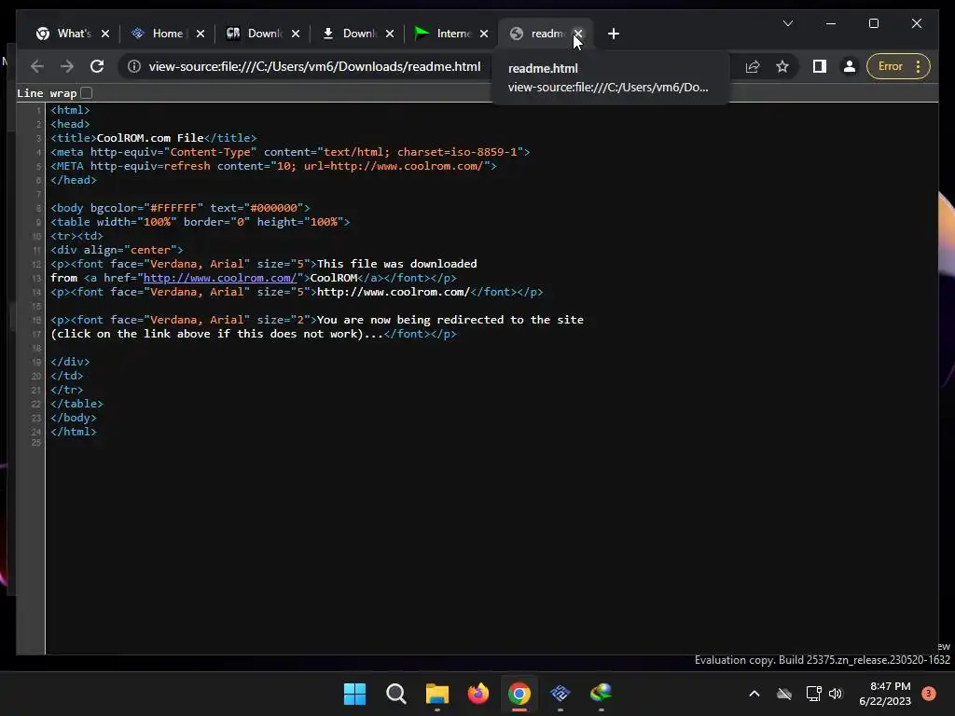Go forward to next page
The height and width of the screenshot is (716, 955).
pos(67,66)
